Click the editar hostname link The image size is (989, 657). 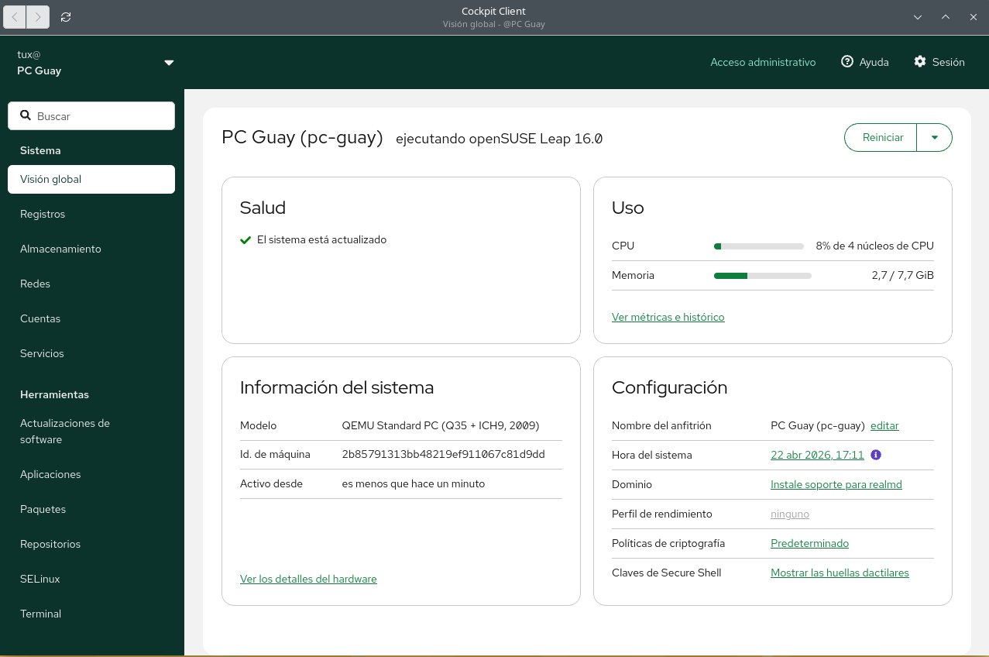[x=884, y=425]
